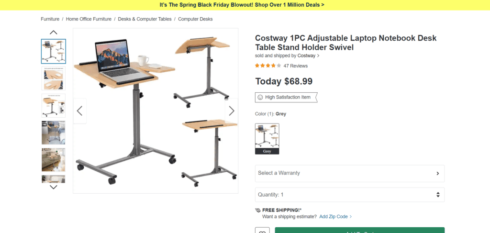This screenshot has width=490, height=233.
Task: View the second thumbnail with mouse pad close-ups
Action: (54, 78)
